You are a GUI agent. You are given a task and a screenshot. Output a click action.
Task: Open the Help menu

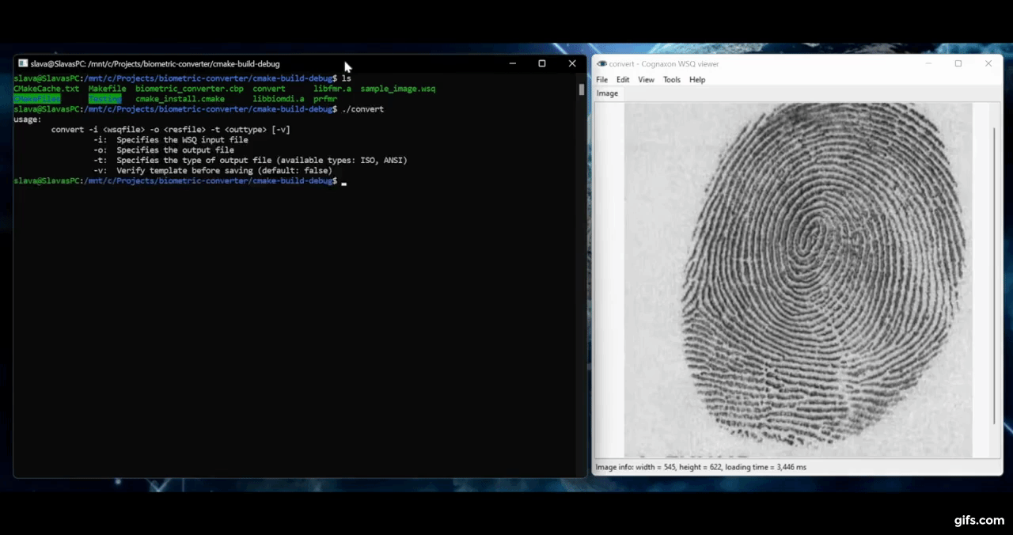[x=696, y=79]
